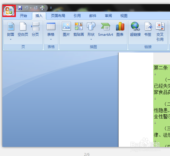Go to the 引用 tab

click(x=77, y=16)
